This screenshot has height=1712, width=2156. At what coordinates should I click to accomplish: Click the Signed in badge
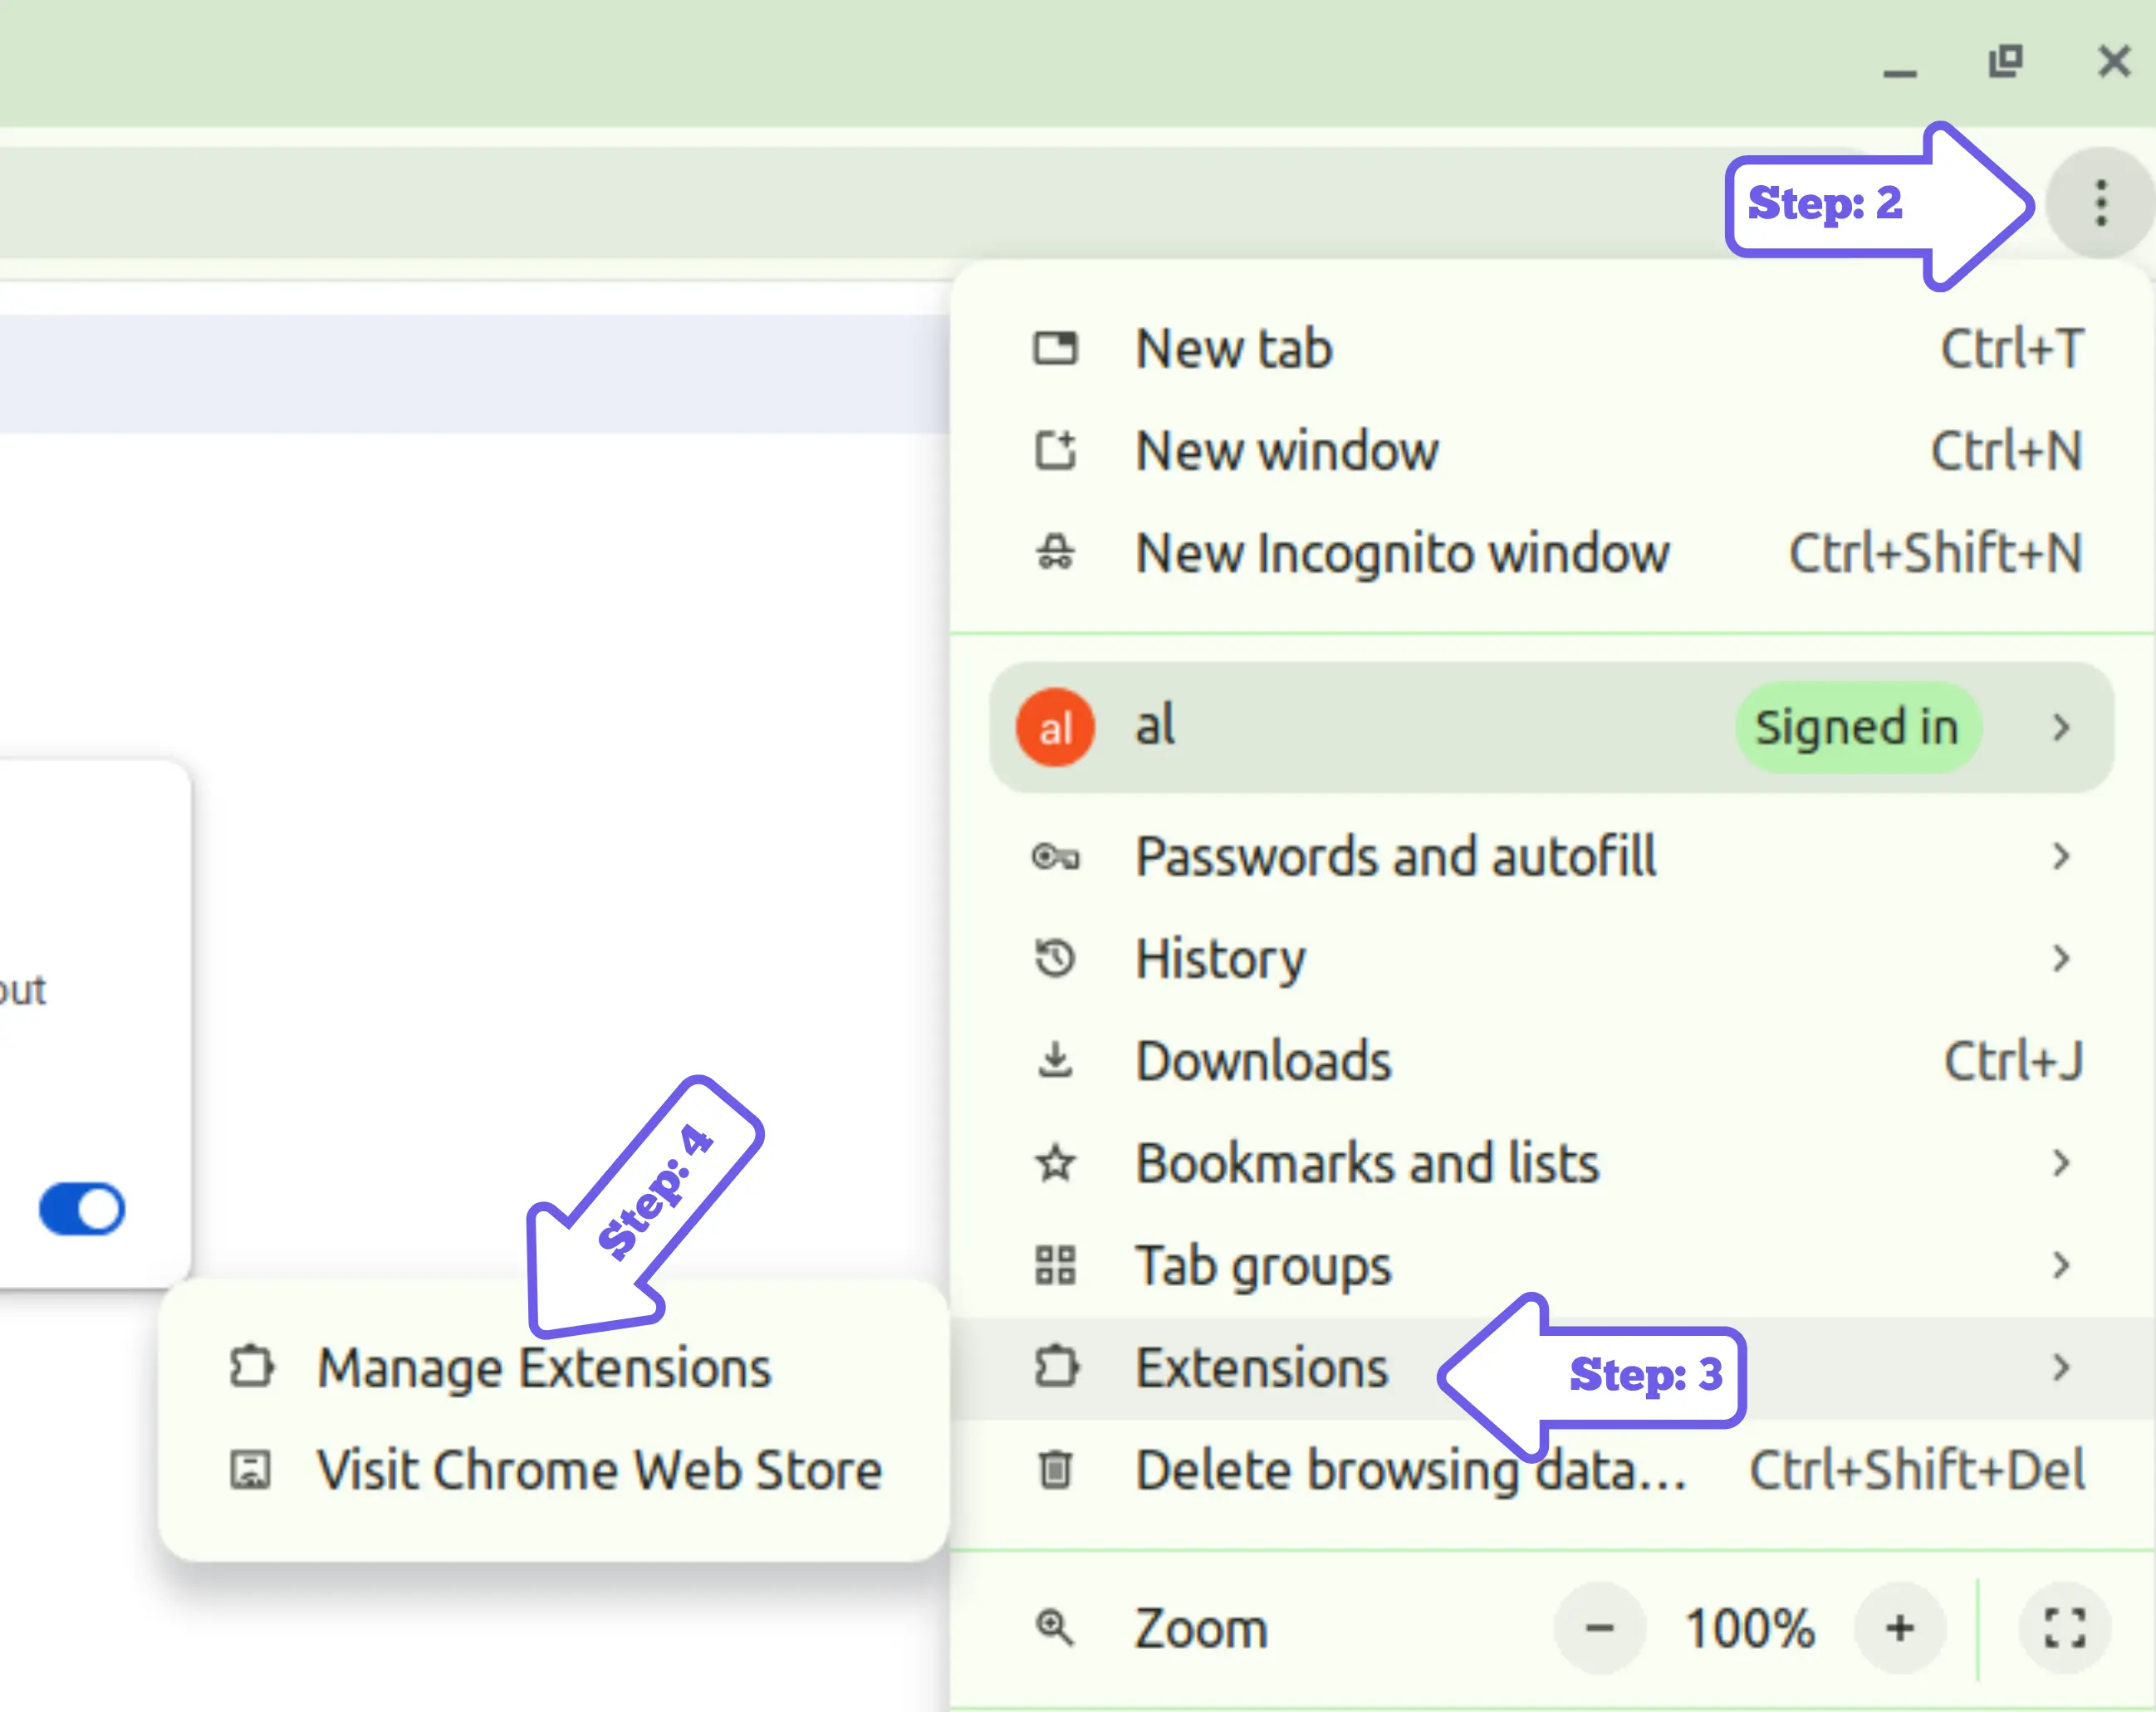(1857, 726)
